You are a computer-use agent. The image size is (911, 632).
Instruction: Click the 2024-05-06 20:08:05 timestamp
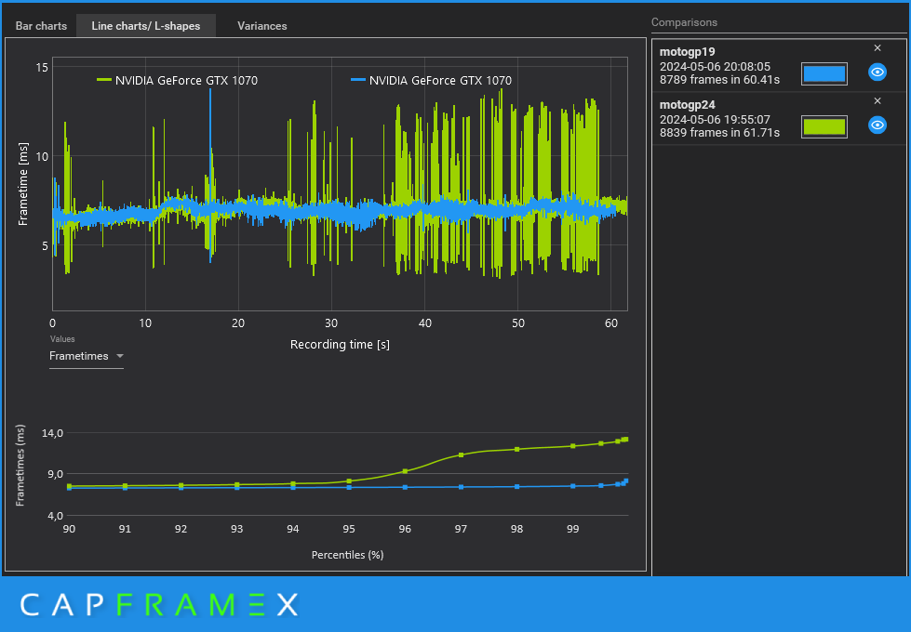(715, 67)
